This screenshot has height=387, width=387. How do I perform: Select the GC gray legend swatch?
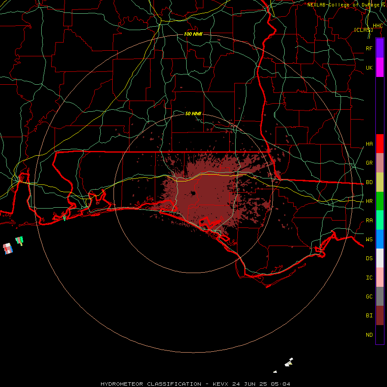point(380,296)
